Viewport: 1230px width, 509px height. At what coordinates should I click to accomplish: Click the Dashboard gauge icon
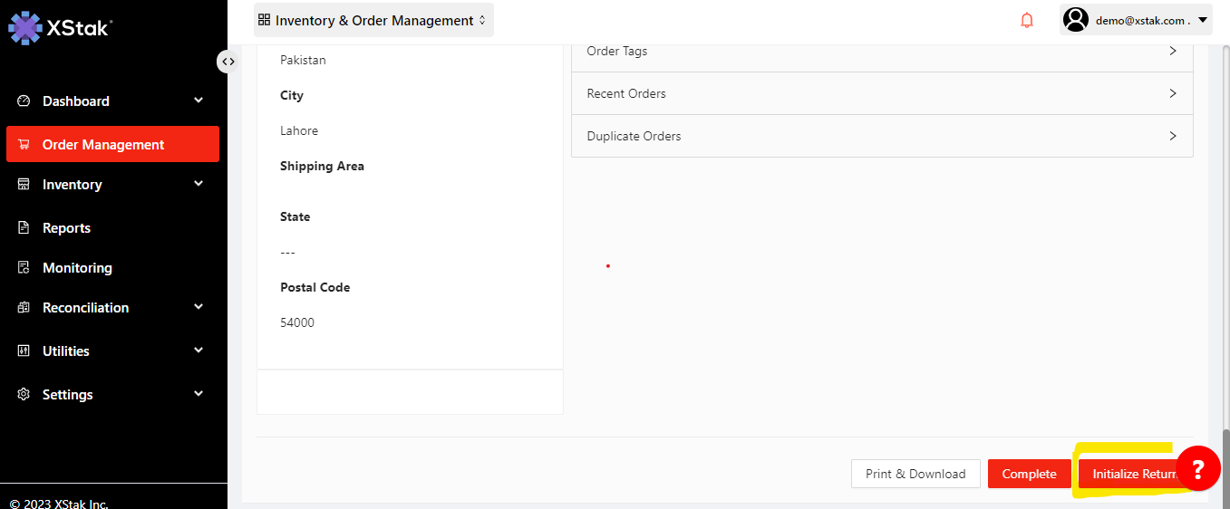click(24, 101)
